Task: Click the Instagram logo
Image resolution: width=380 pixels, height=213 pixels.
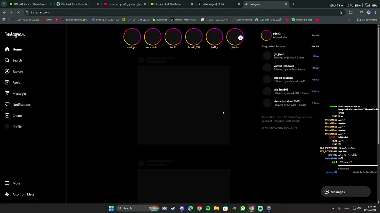Action: coord(15,34)
